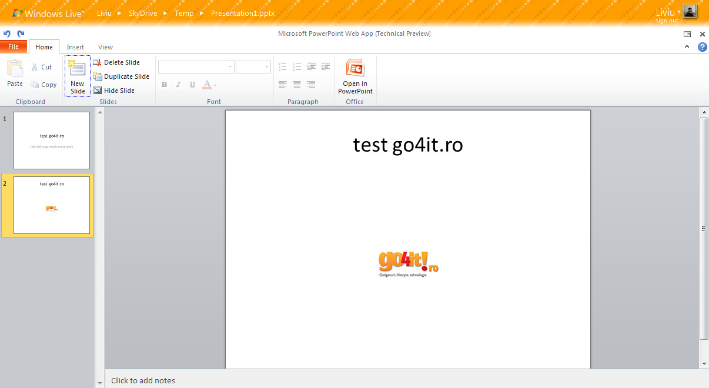709x388 pixels.
Task: Toggle Hide Slide for the current slide
Action: (113, 91)
